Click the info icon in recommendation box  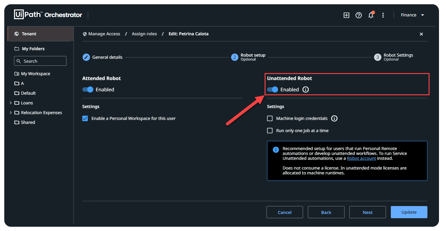[276, 149]
